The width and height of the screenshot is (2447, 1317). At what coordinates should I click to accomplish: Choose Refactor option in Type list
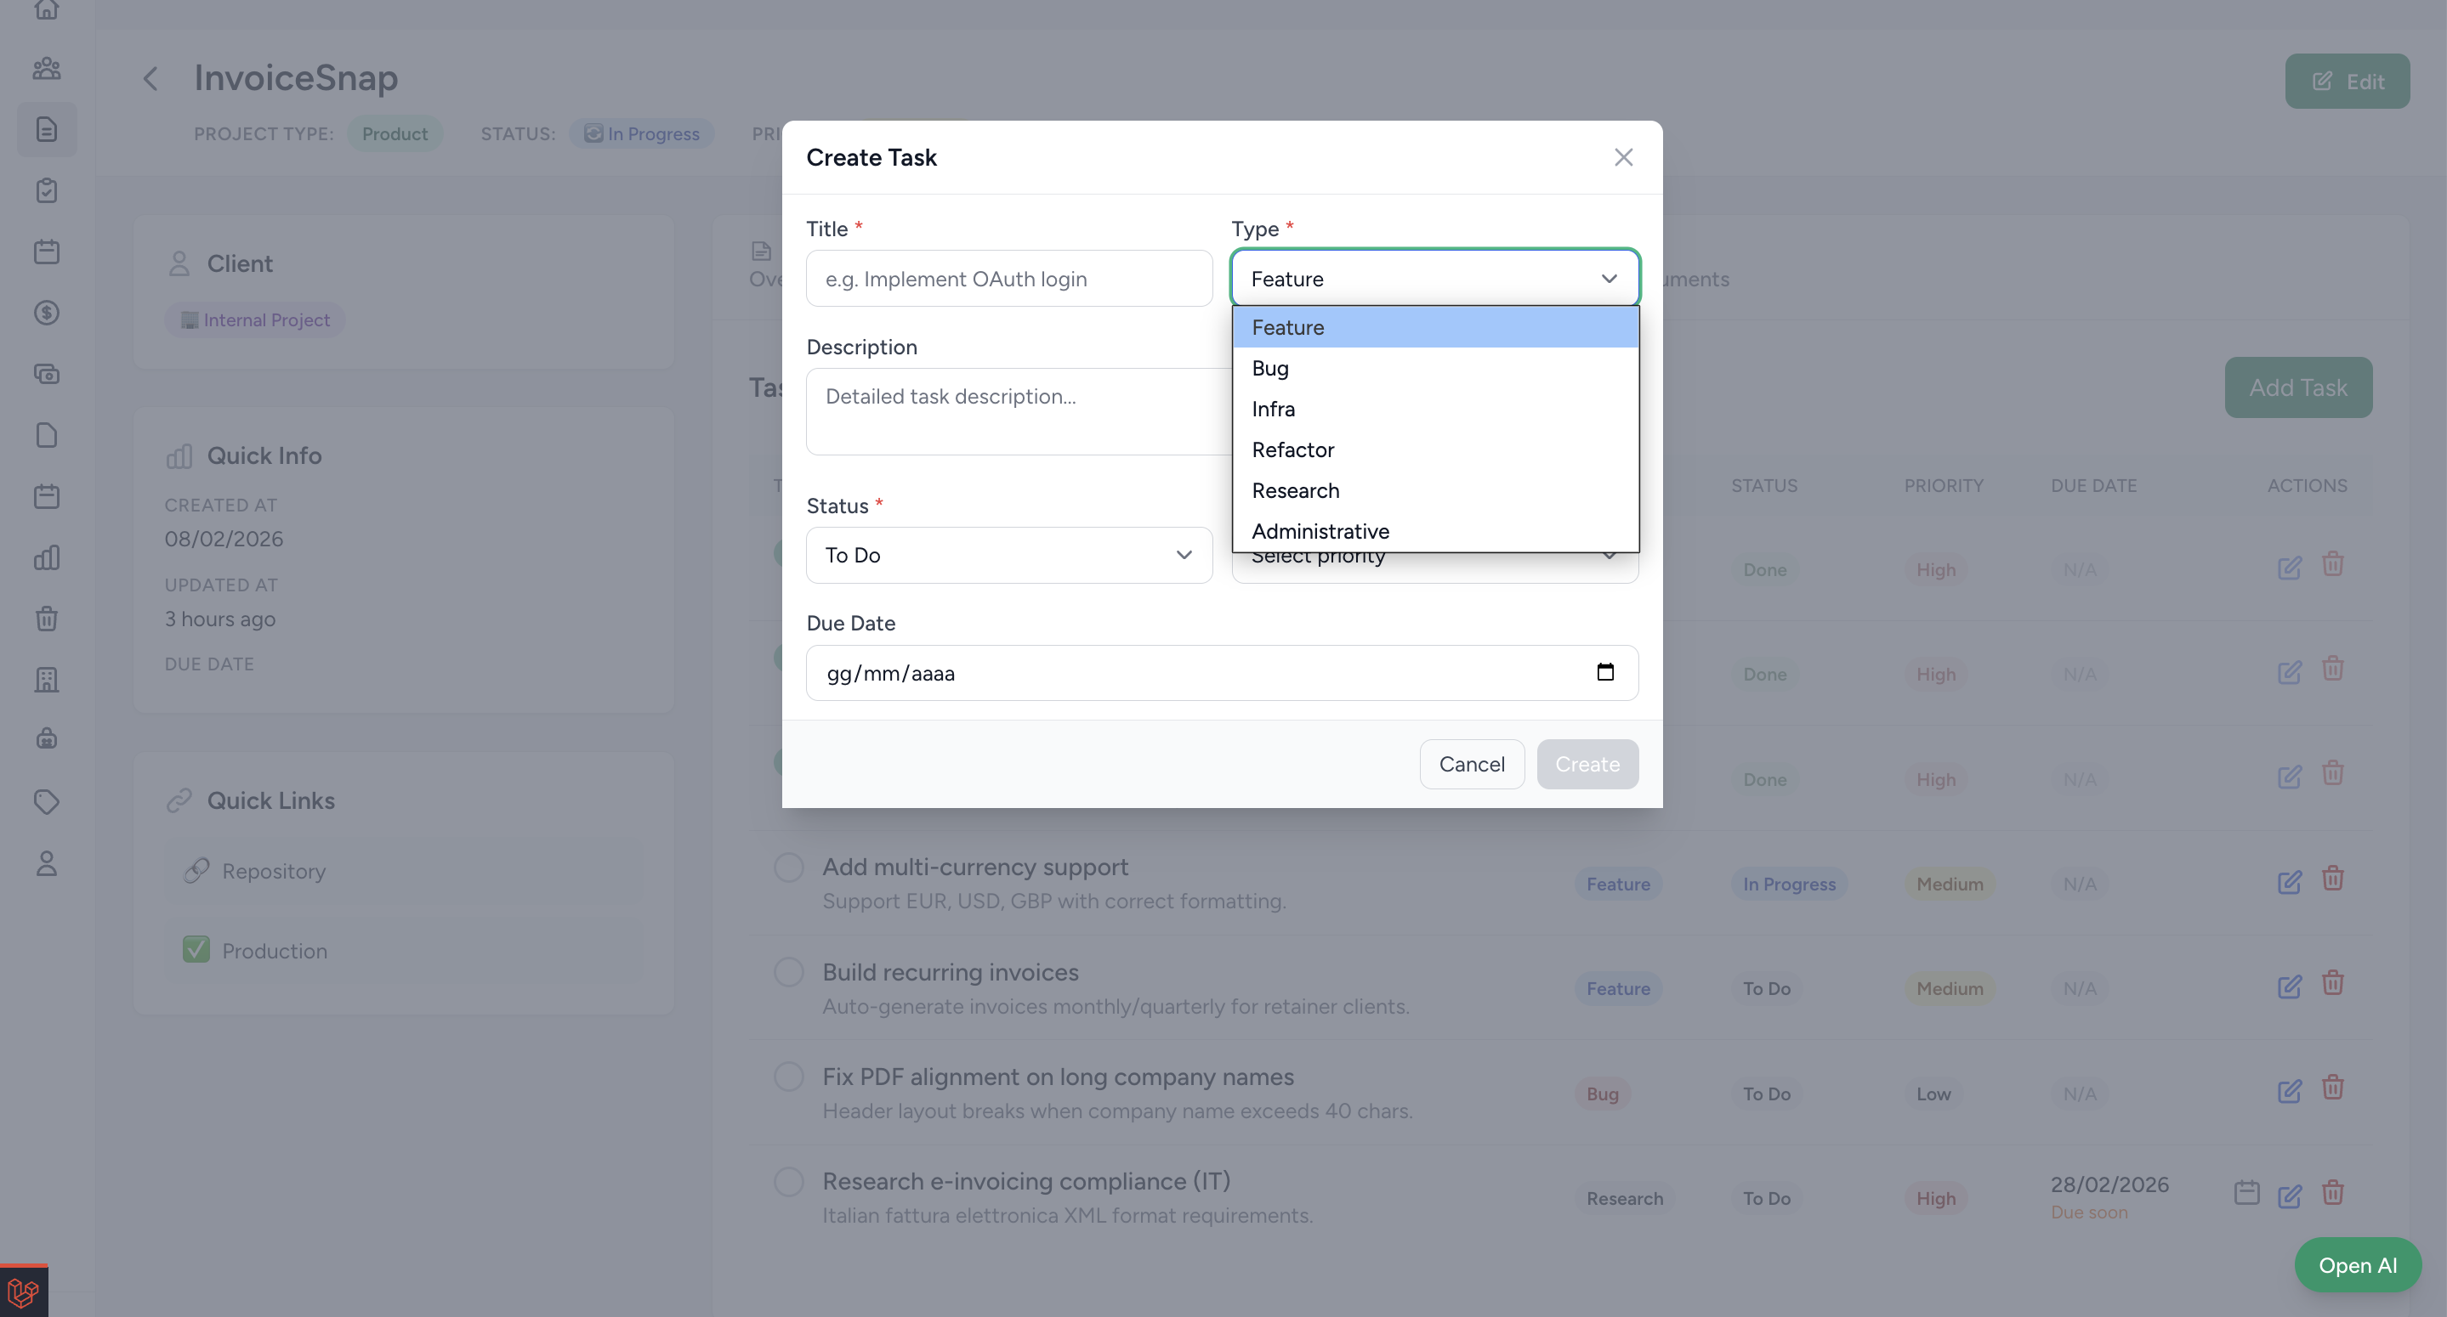[x=1292, y=450]
